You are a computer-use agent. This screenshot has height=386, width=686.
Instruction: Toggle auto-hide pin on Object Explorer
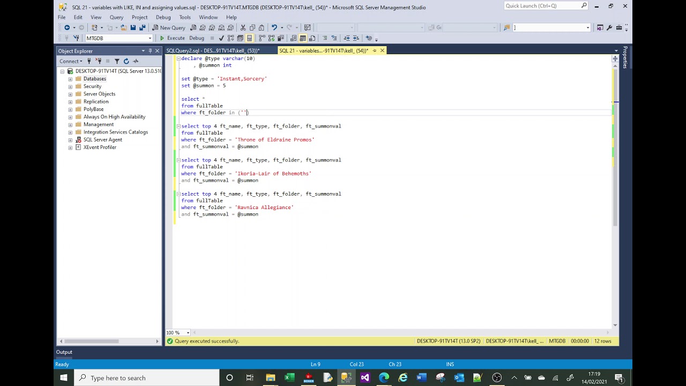[150, 51]
